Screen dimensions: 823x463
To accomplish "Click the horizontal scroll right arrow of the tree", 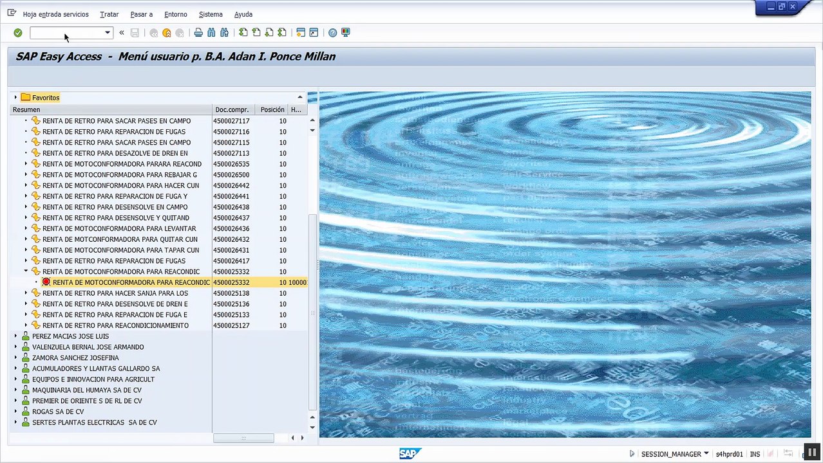I will coord(302,438).
